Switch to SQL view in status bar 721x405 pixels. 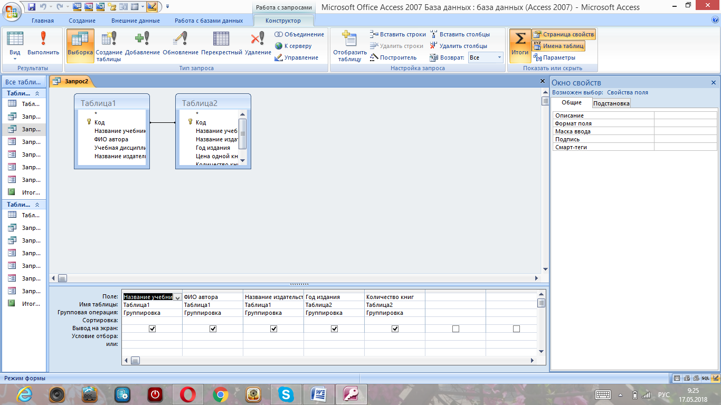click(x=705, y=378)
